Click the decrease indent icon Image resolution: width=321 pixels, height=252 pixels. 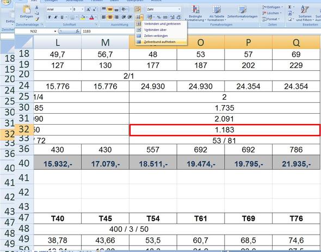pyautogui.click(x=124, y=17)
